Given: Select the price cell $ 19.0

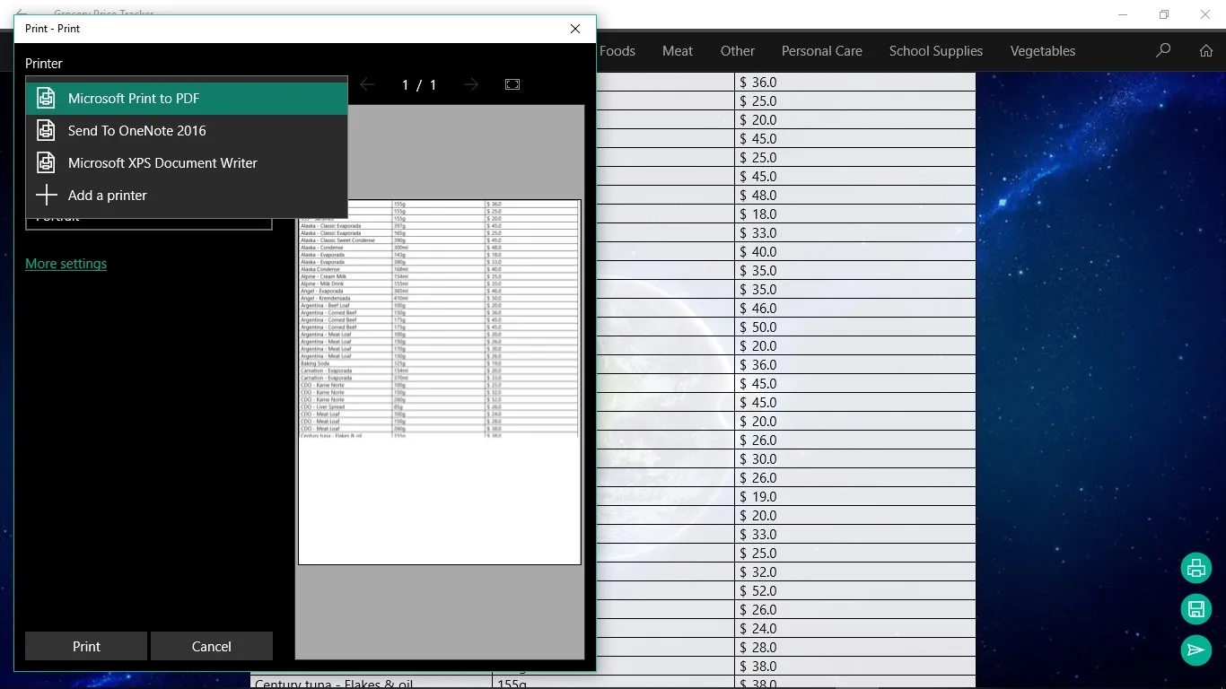Looking at the screenshot, I should pos(855,497).
